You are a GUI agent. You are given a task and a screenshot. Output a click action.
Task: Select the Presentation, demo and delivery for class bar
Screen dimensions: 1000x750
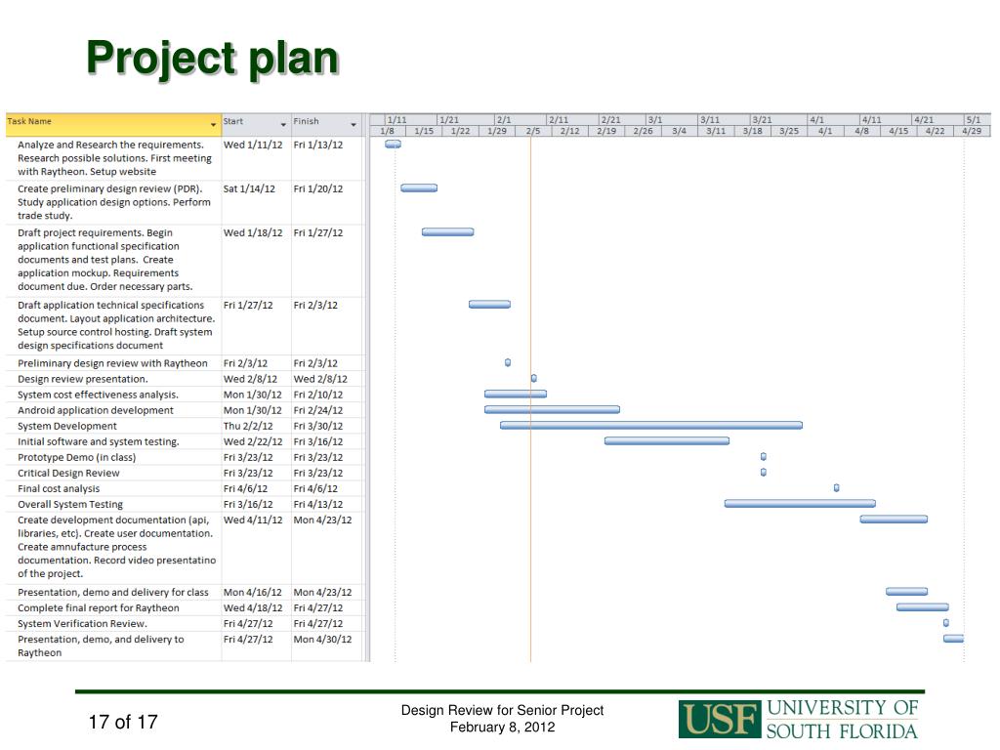(906, 592)
